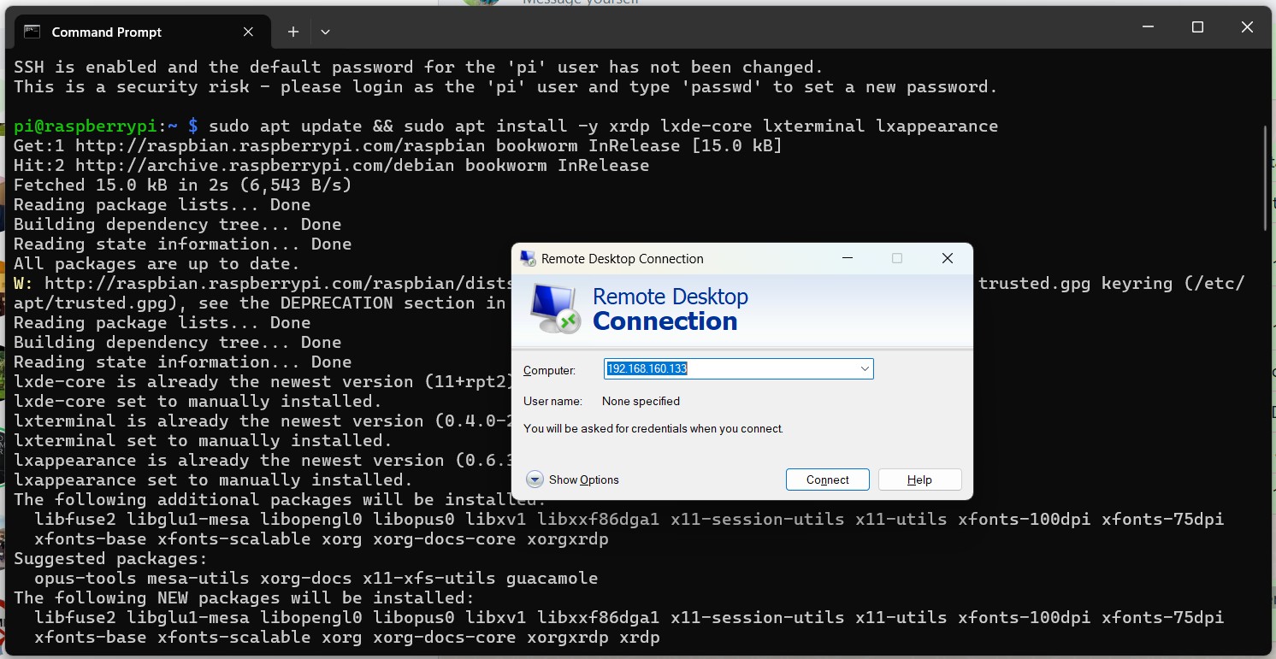Click the terminal vertical scrollbar
The width and height of the screenshot is (1276, 659).
pos(1266,178)
